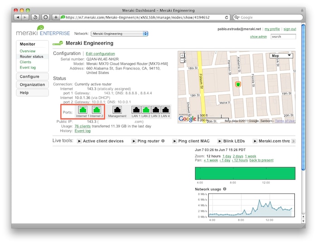Zoom the graph to 2 days
Image resolution: width=317 pixels, height=244 pixels.
point(238,156)
